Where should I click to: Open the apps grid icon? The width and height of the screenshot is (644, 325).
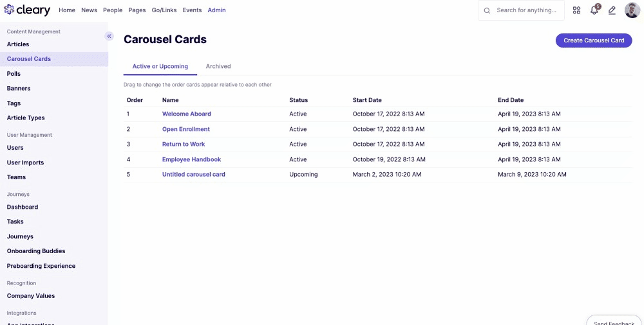576,10
